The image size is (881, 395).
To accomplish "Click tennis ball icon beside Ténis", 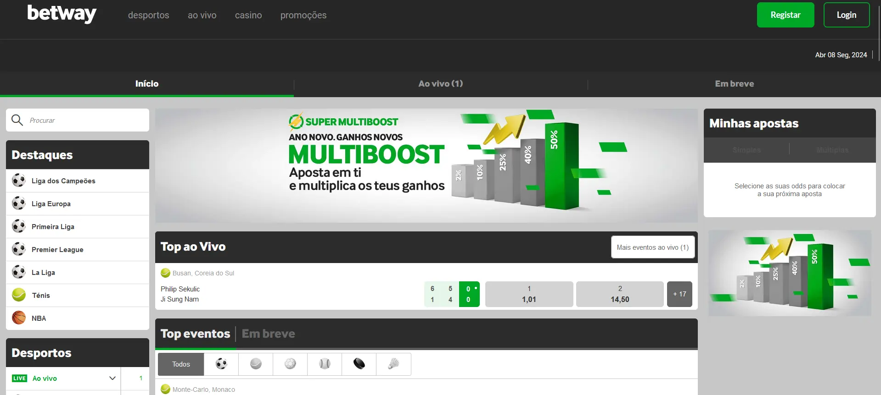I will 19,295.
